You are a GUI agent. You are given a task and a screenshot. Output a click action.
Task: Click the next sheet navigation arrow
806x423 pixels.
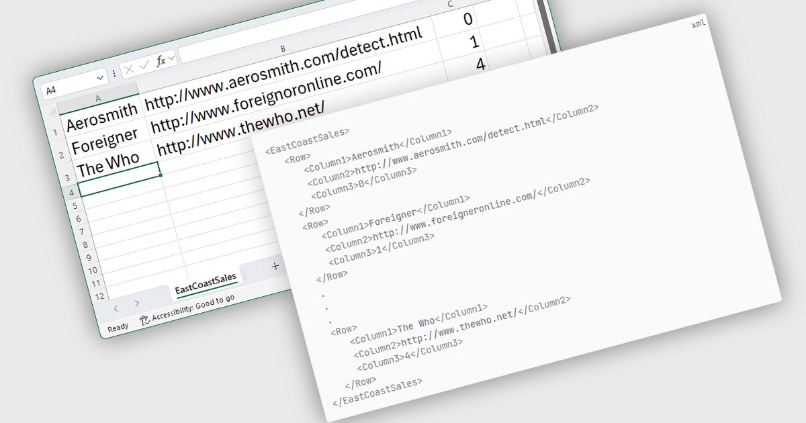pyautogui.click(x=136, y=304)
